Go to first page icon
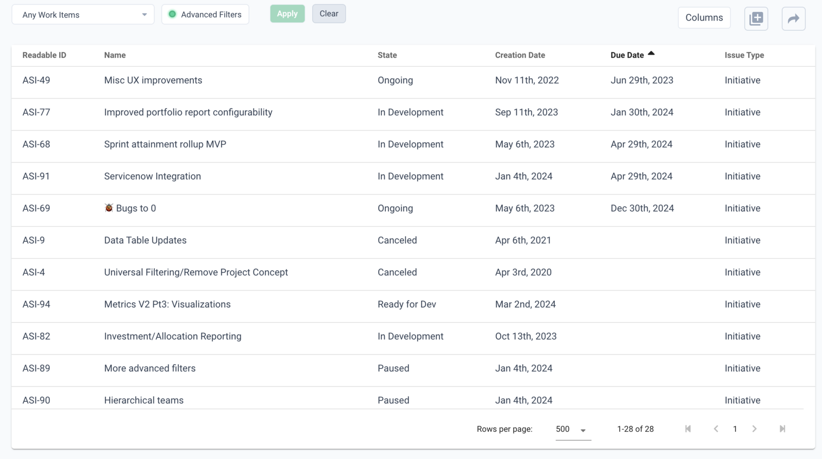822x459 pixels. pos(688,429)
